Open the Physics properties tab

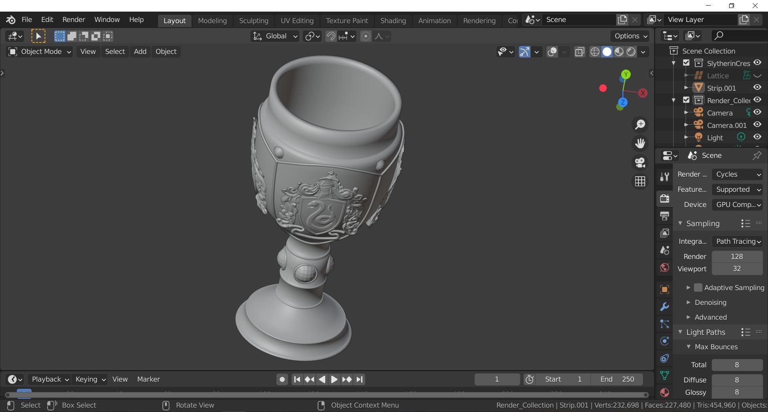click(664, 341)
